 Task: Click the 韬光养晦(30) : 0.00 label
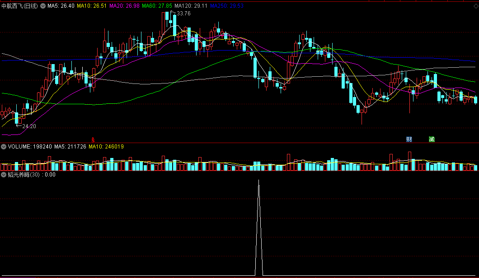click(x=32, y=175)
